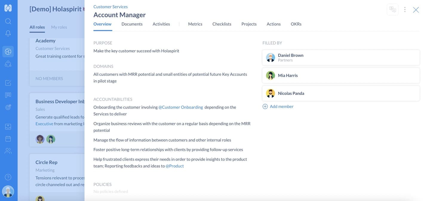Click the plus icon for Add member

click(x=265, y=106)
